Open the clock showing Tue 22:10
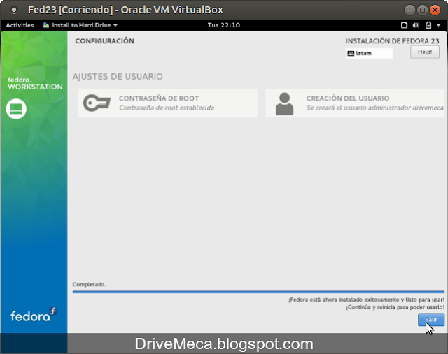Viewport: 448px width, 354px height. [224, 25]
